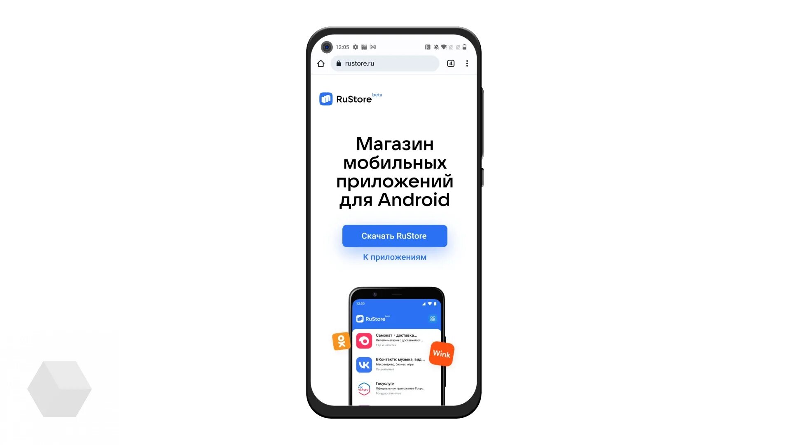Click the tabs count icon showing 4
The image size is (791, 445).
pyautogui.click(x=450, y=63)
